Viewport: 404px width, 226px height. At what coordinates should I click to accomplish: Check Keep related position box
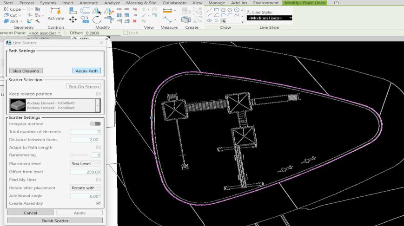click(x=99, y=94)
